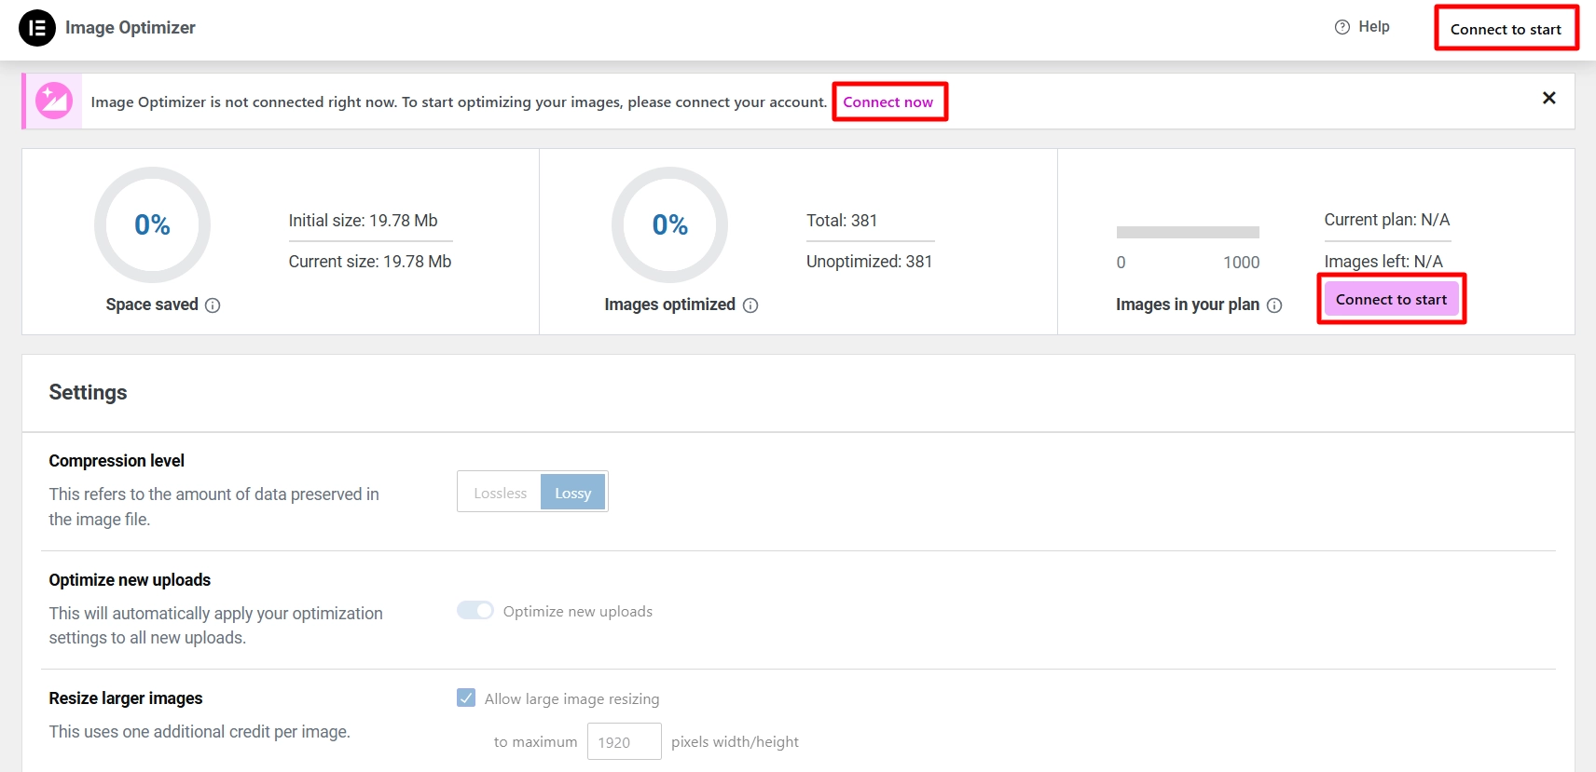1596x772 pixels.
Task: Click the Help question mark icon
Action: point(1342,27)
